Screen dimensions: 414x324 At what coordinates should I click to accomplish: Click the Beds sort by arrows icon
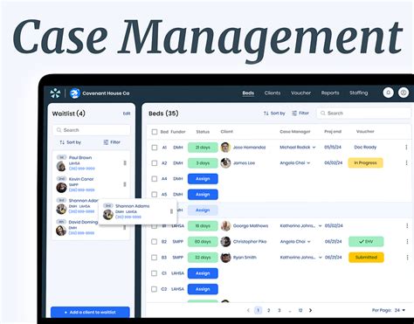[x=266, y=114]
